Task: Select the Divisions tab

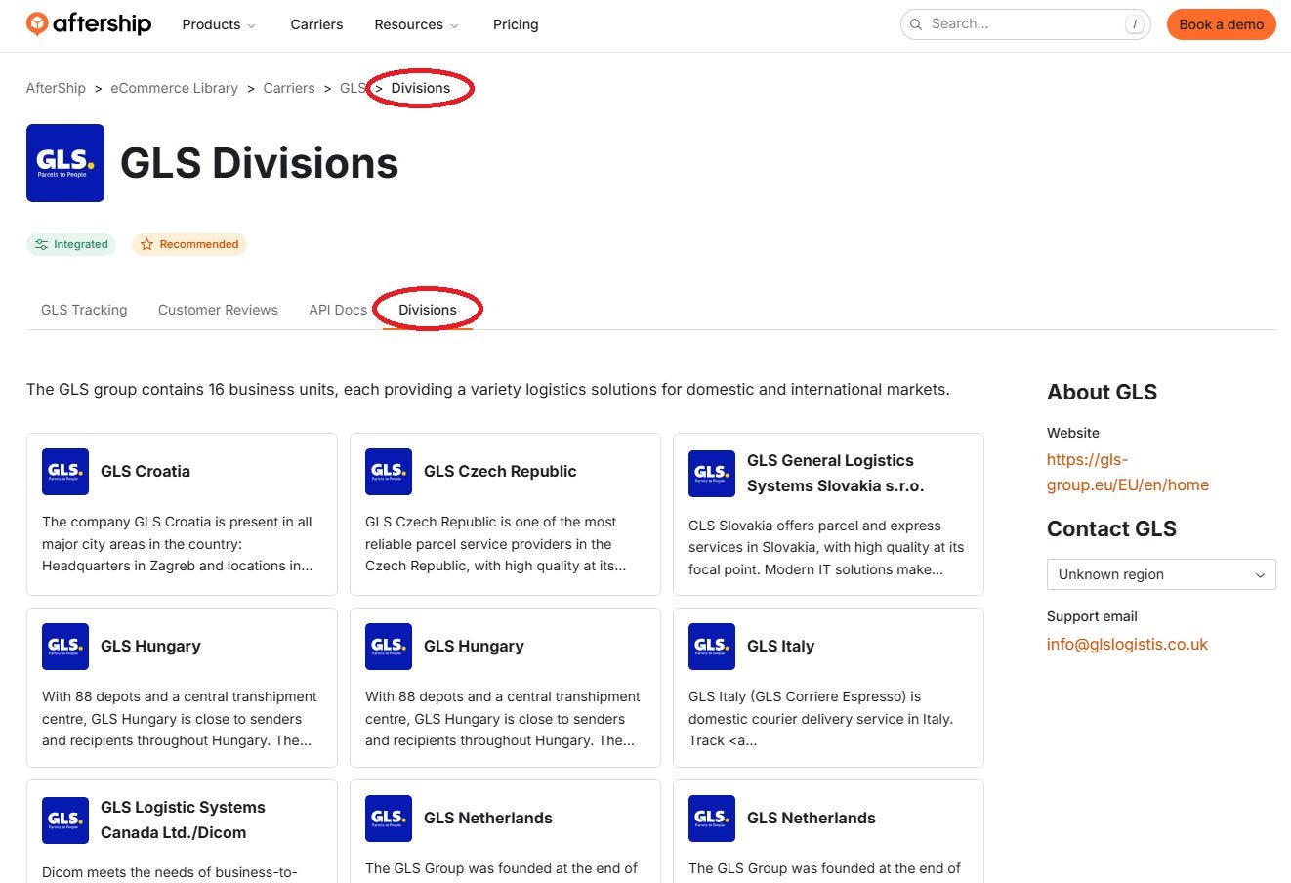Action: pos(428,310)
